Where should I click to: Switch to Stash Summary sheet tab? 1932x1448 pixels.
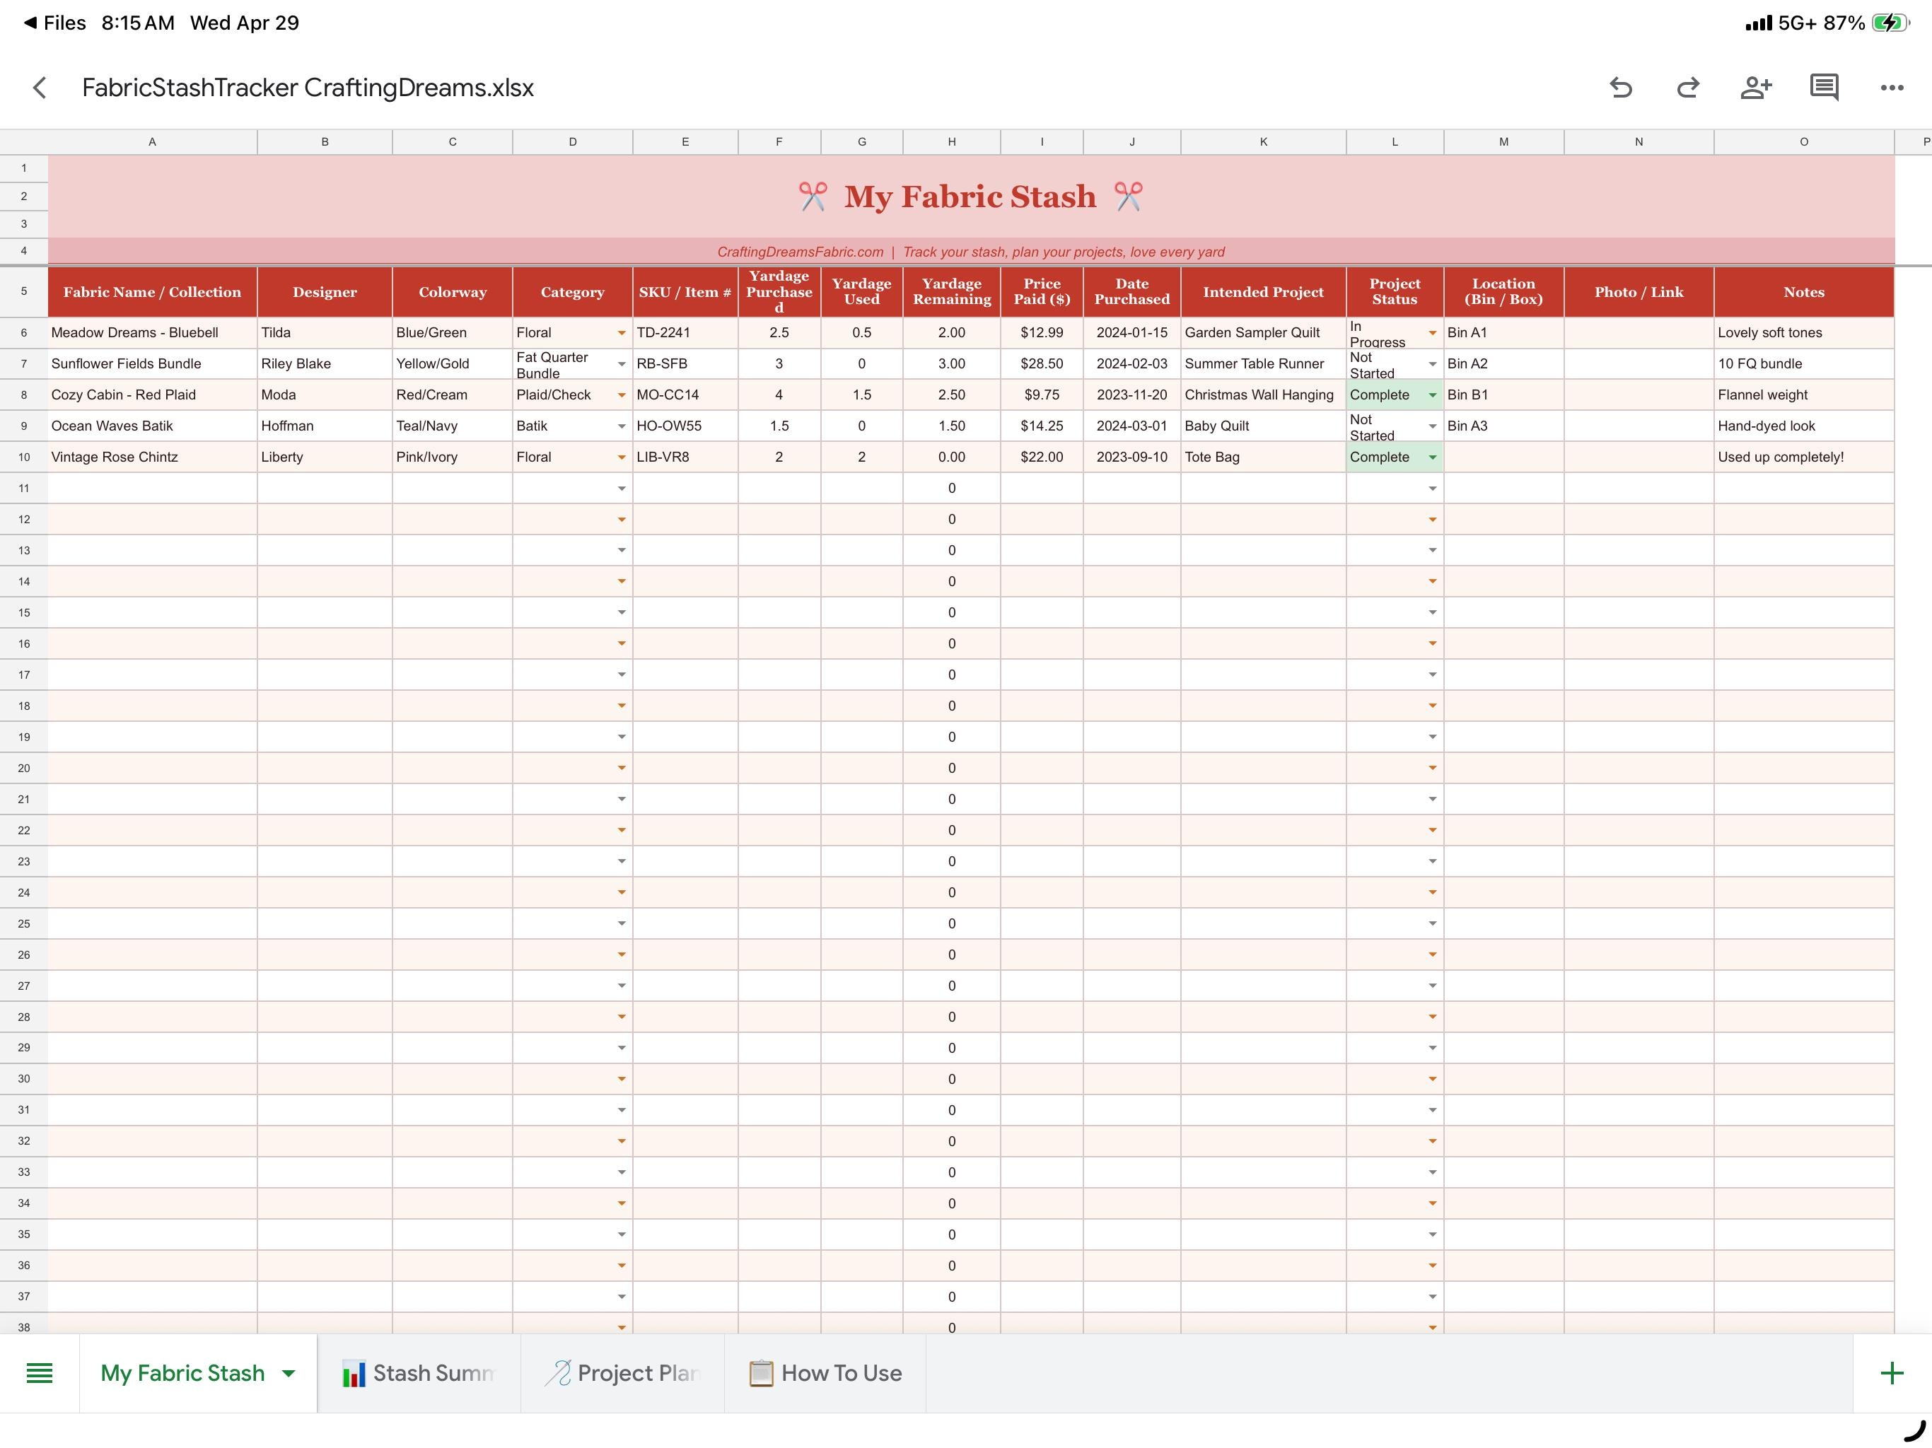coord(419,1373)
